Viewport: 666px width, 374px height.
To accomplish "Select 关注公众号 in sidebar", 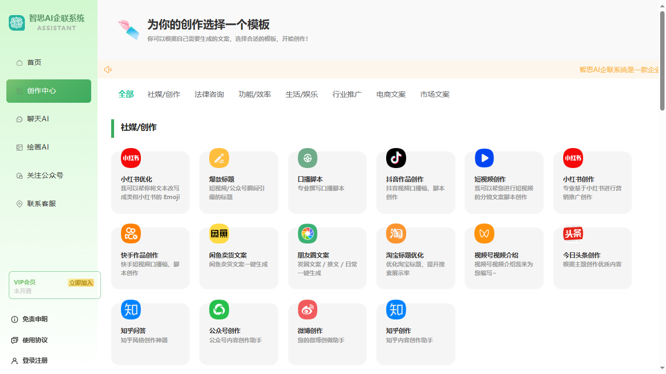I will (x=49, y=176).
